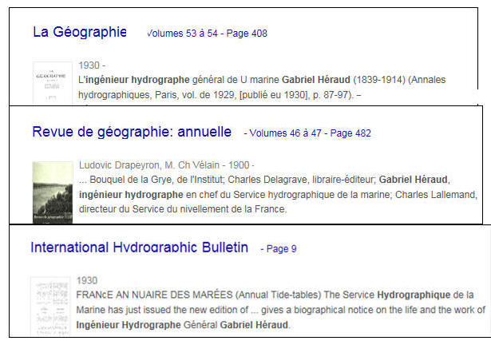Image resolution: width=491 pixels, height=341 pixels.
Task: Click the 1930 date under La Géographie
Action: pyautogui.click(x=89, y=65)
